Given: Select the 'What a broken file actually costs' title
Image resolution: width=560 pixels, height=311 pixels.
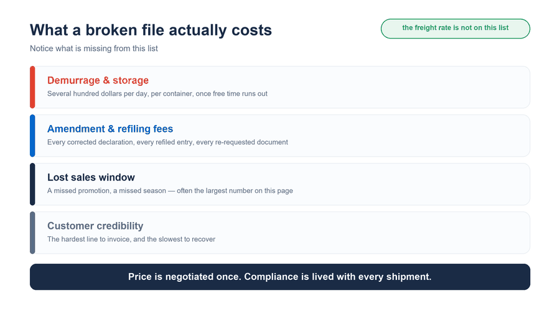Looking at the screenshot, I should click(x=151, y=30).
